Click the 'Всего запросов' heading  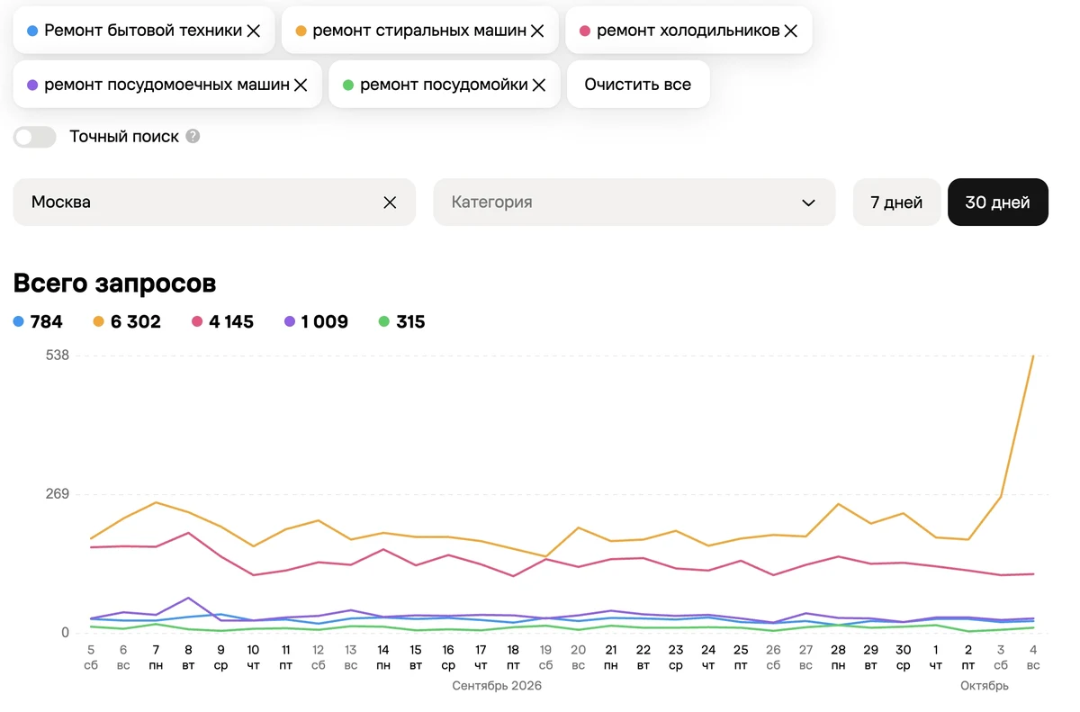114,284
